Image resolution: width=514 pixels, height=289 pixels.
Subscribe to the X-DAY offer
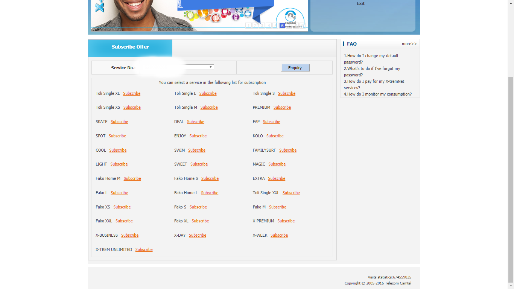click(x=198, y=235)
